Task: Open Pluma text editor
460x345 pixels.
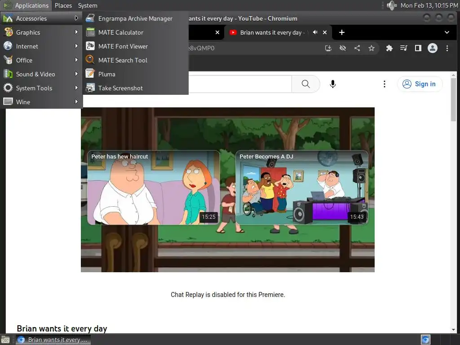Action: [136, 74]
